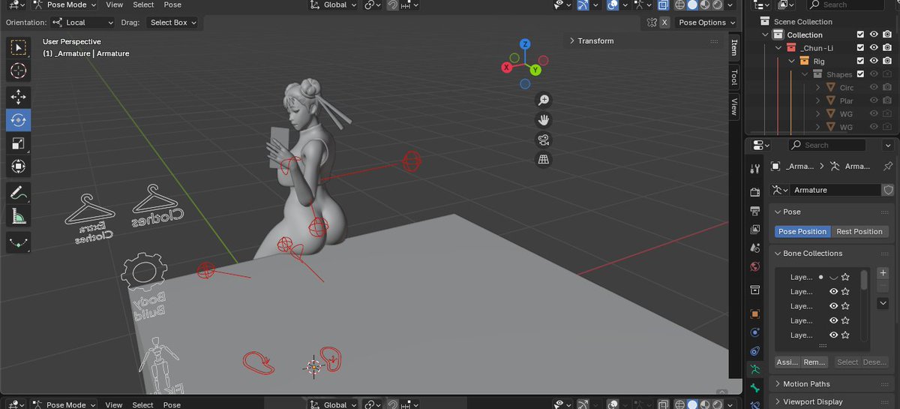Uncheck the Rig collection checkbox
This screenshot has width=900, height=409.
861,61
